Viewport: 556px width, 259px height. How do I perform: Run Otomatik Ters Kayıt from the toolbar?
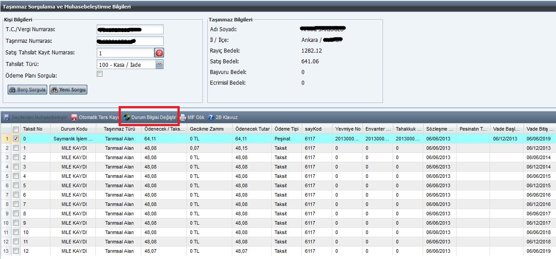coord(95,117)
